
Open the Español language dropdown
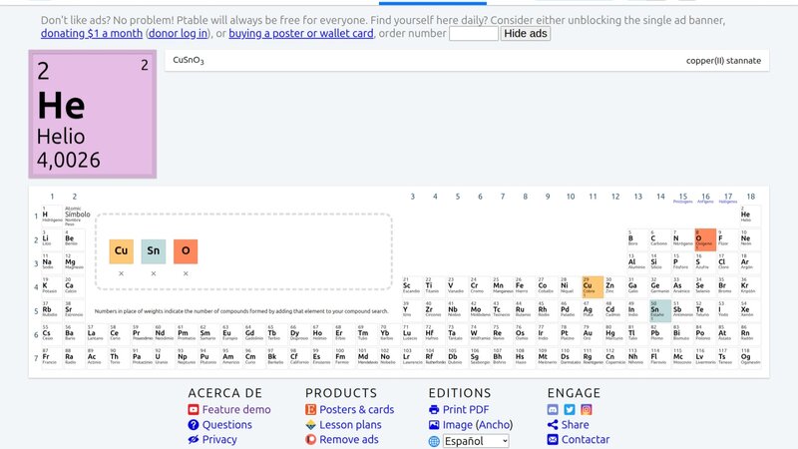tap(476, 440)
